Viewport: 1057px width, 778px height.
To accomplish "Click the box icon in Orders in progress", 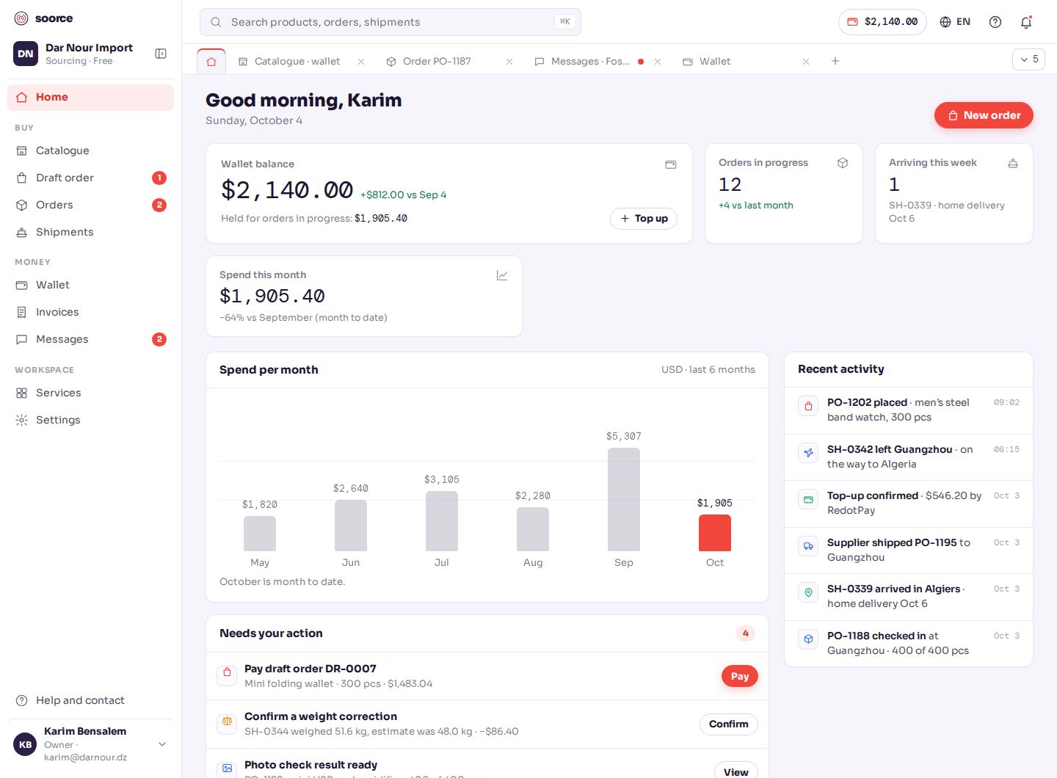I will (x=843, y=163).
